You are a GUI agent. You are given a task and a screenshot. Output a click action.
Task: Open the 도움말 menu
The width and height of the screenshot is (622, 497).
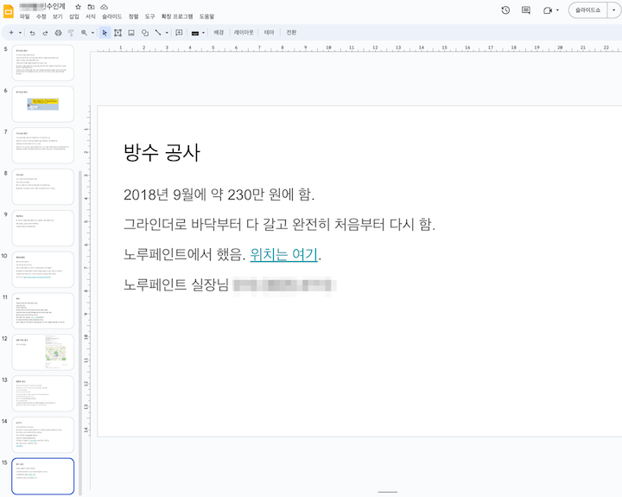tap(207, 16)
